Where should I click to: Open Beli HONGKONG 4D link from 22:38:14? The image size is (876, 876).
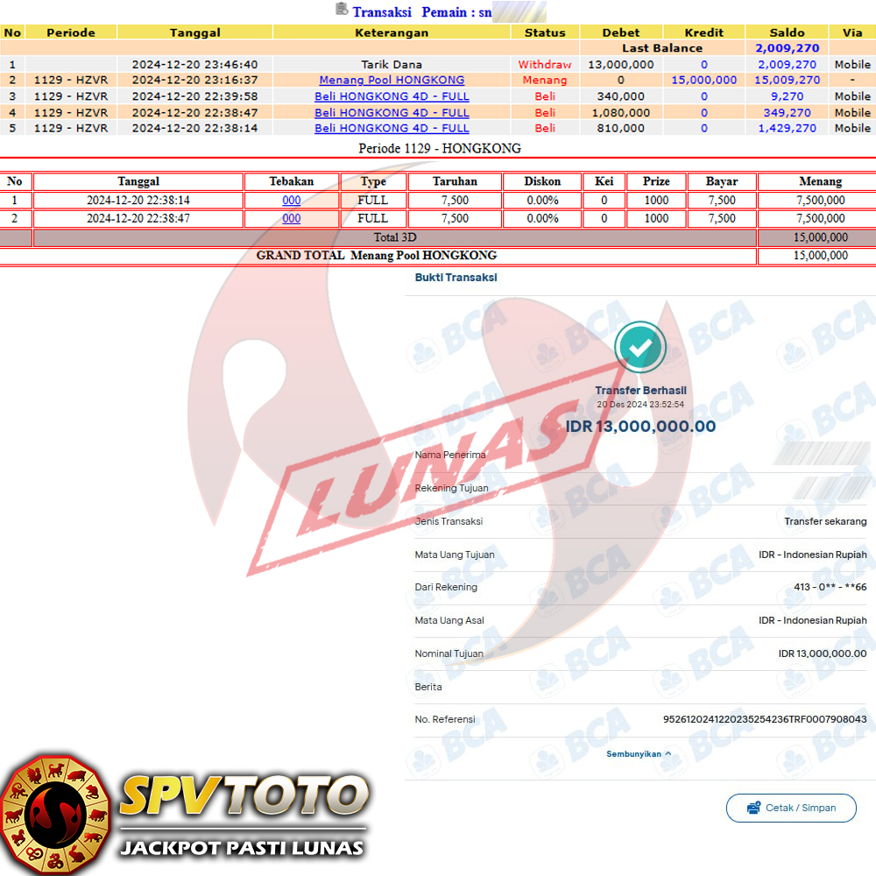pos(392,128)
